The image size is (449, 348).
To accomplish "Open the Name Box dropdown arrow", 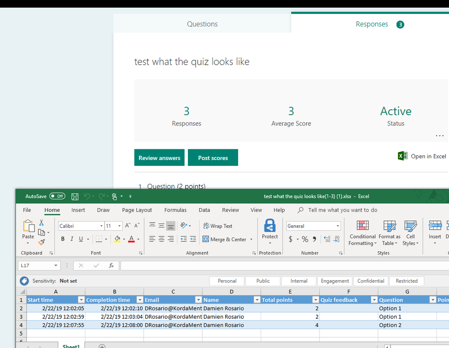I will (x=56, y=266).
